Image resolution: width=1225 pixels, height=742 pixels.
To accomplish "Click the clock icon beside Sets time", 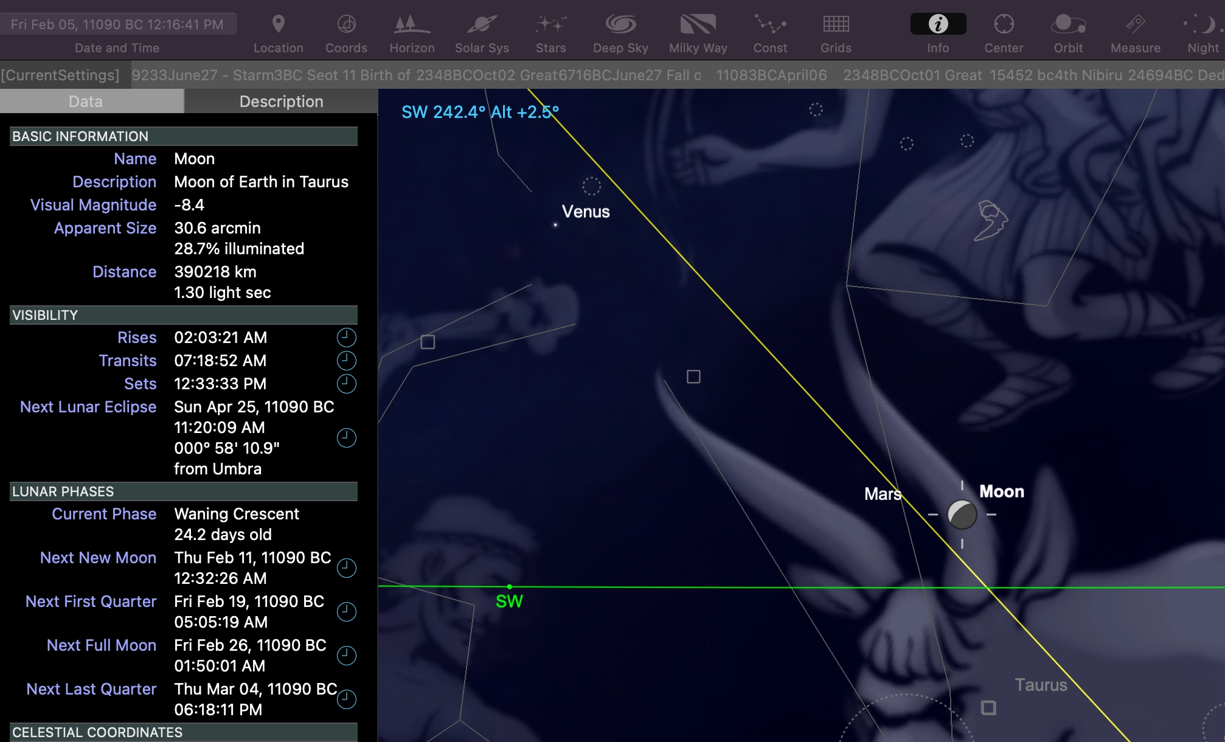I will click(x=346, y=384).
